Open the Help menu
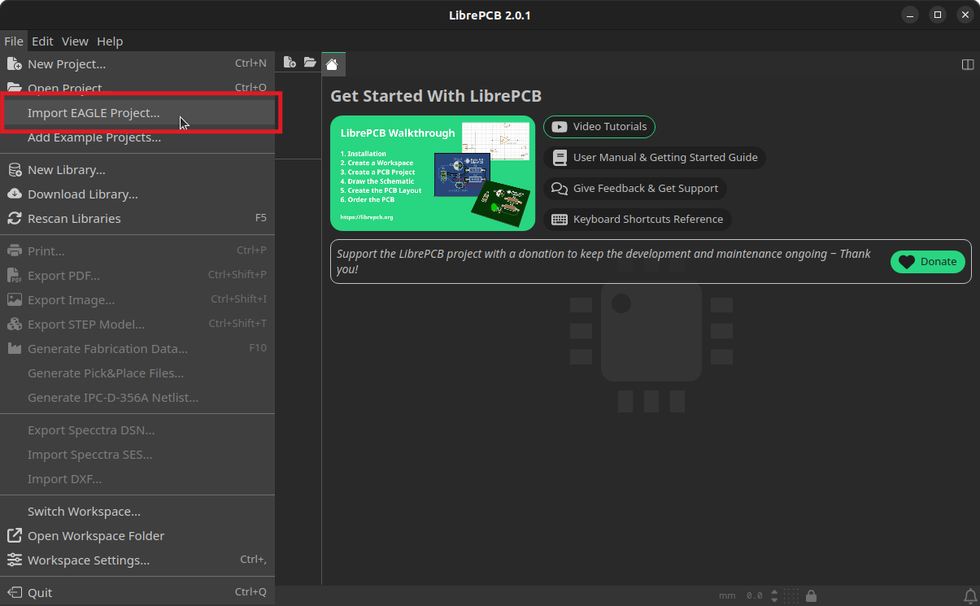 (x=110, y=41)
